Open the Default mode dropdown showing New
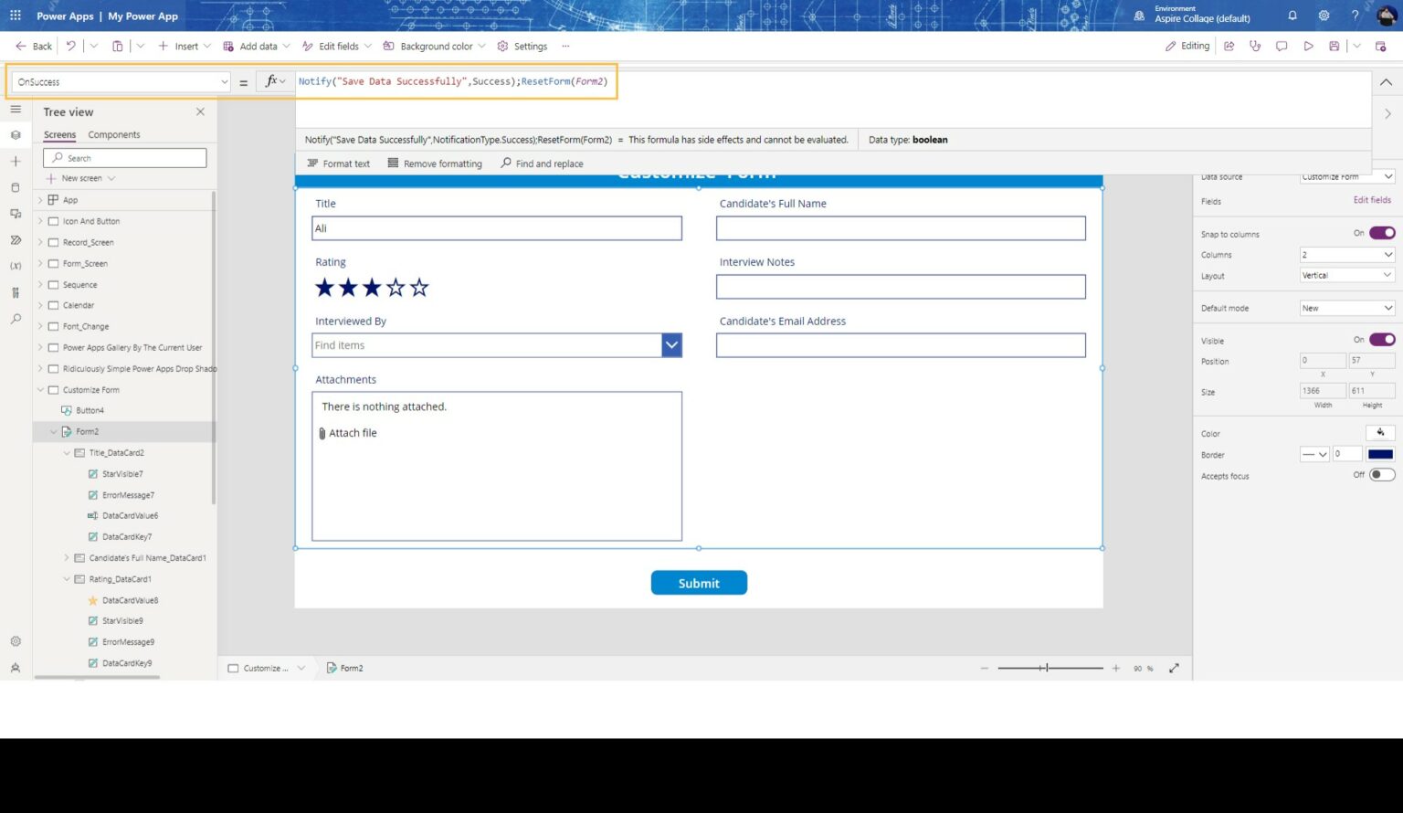The height and width of the screenshot is (813, 1403). [1346, 308]
